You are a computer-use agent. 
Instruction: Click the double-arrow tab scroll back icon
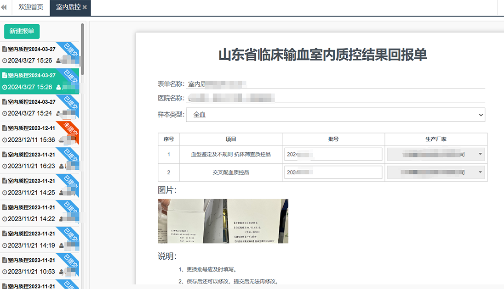[x=4, y=7]
